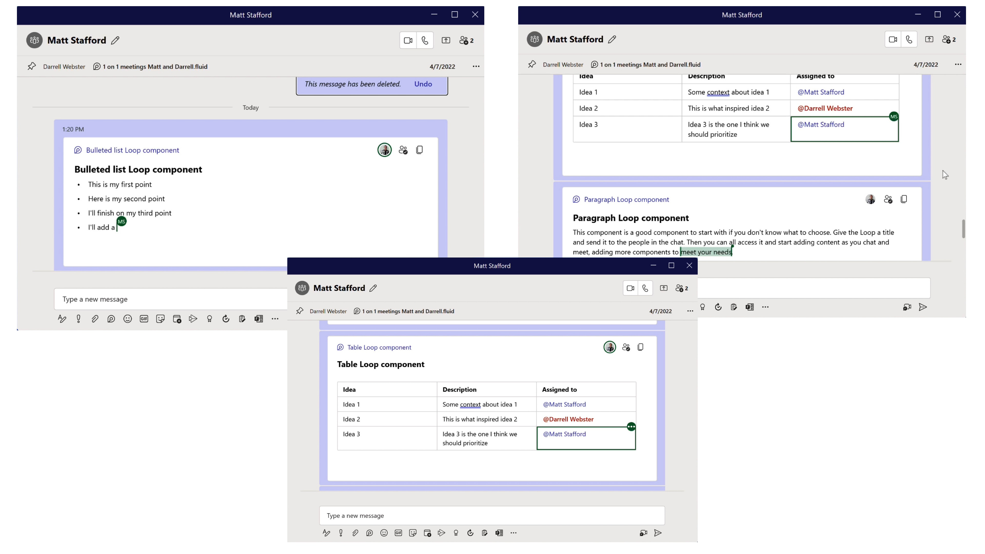Open the Table Loop component title link
The height and width of the screenshot is (554, 985).
379,347
